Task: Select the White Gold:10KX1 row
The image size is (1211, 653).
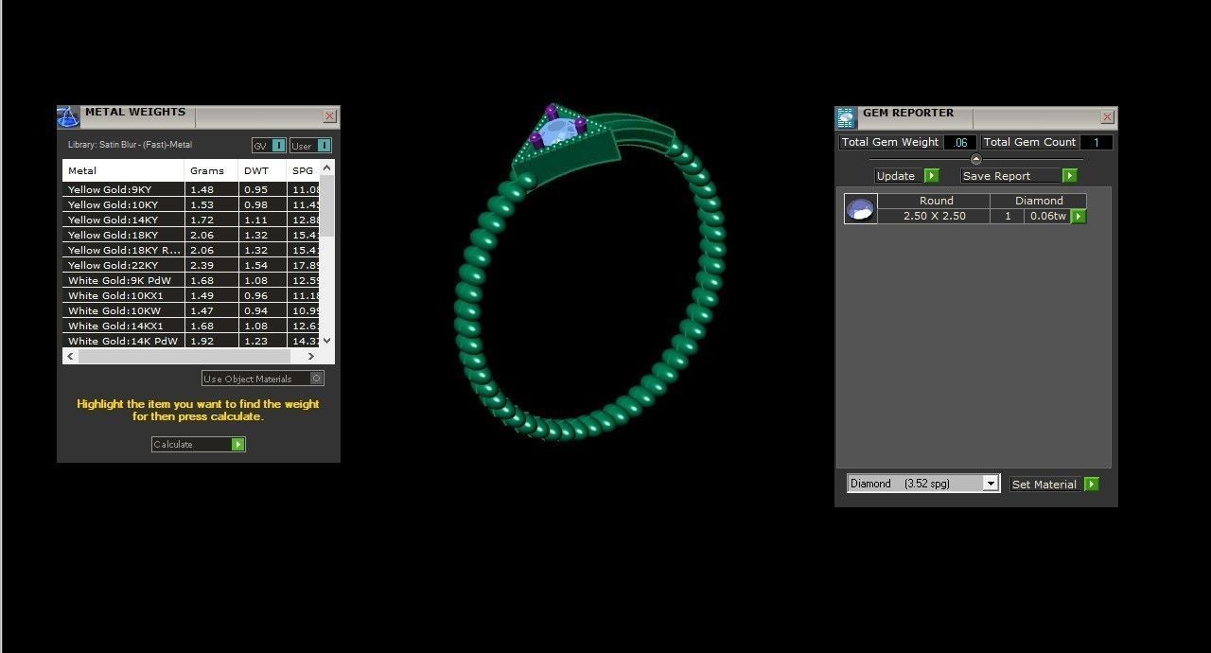Action: [x=191, y=295]
